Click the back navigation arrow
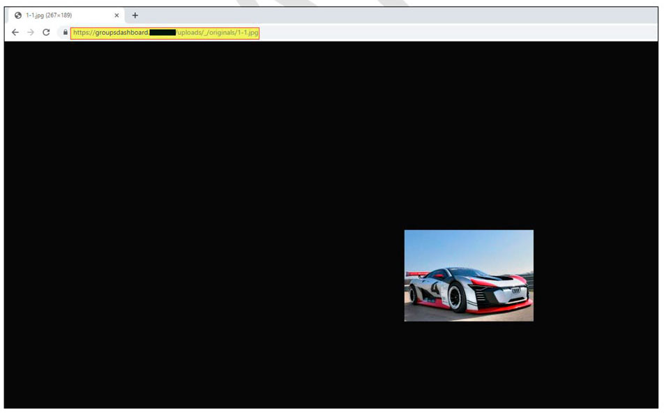The width and height of the screenshot is (664, 415). pyautogui.click(x=15, y=32)
